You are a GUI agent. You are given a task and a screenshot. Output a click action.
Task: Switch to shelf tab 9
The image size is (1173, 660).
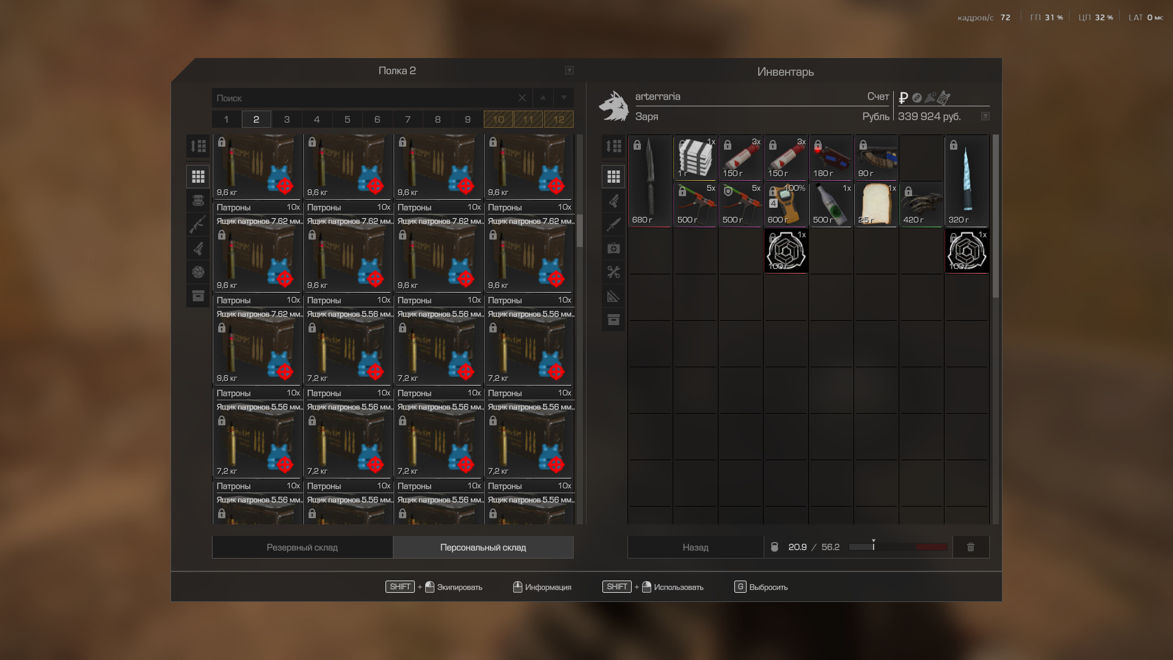468,119
